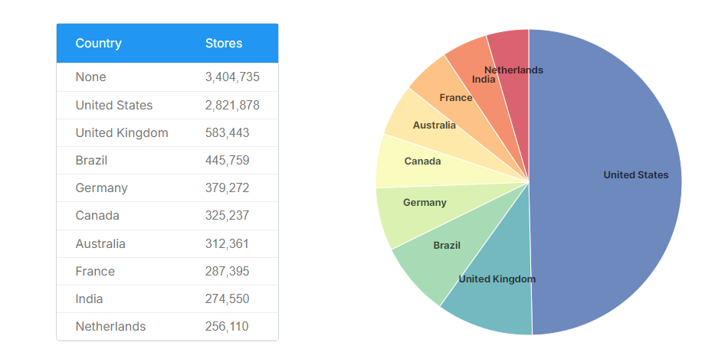Select France in the table

95,272
